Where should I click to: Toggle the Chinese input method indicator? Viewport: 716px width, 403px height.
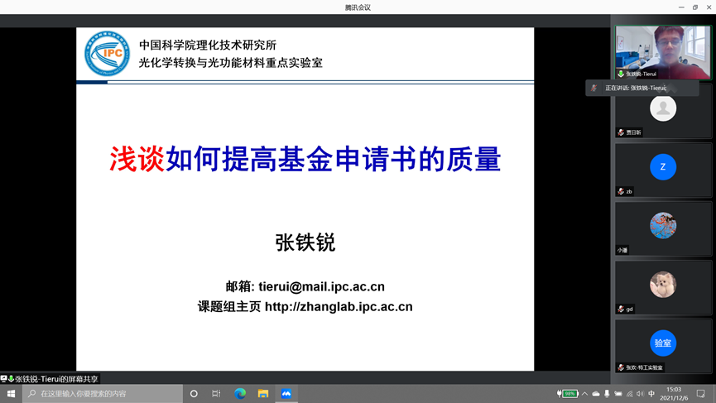[651, 394]
